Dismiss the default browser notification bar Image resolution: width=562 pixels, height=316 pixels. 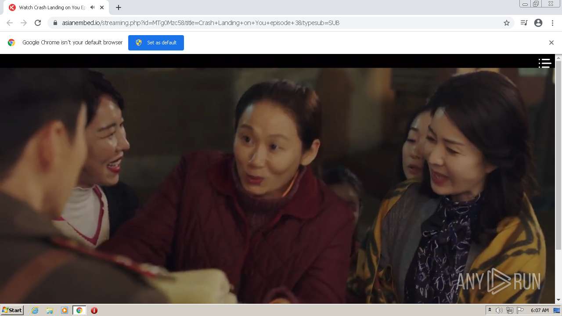(x=551, y=43)
